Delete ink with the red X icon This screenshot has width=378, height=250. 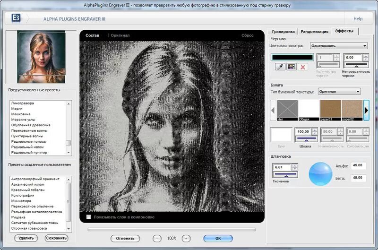tap(303, 67)
